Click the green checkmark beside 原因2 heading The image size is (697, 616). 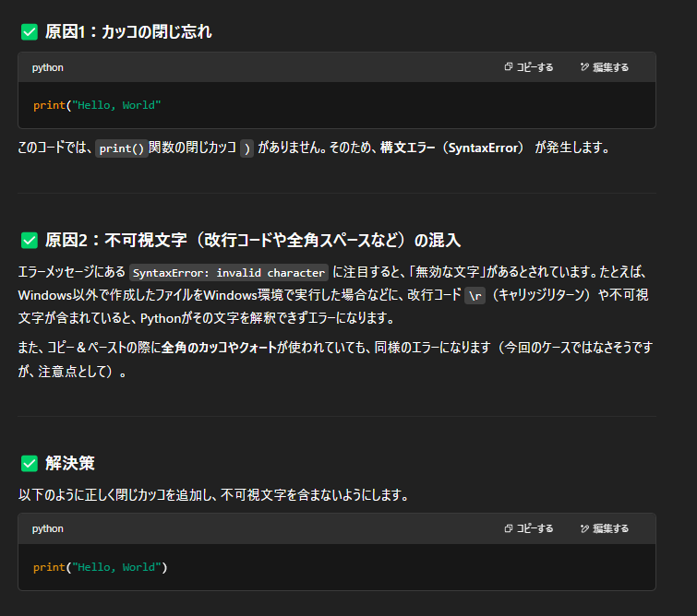30,241
